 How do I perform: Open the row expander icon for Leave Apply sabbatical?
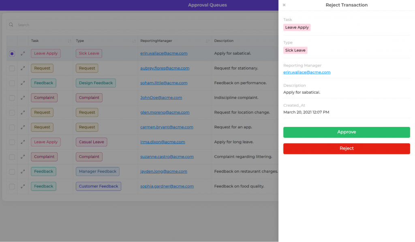point(24,53)
